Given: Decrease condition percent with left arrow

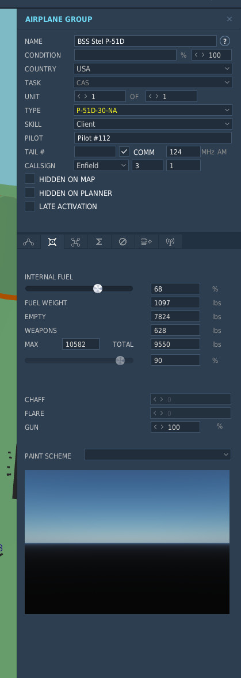Looking at the screenshot, I should [197, 55].
